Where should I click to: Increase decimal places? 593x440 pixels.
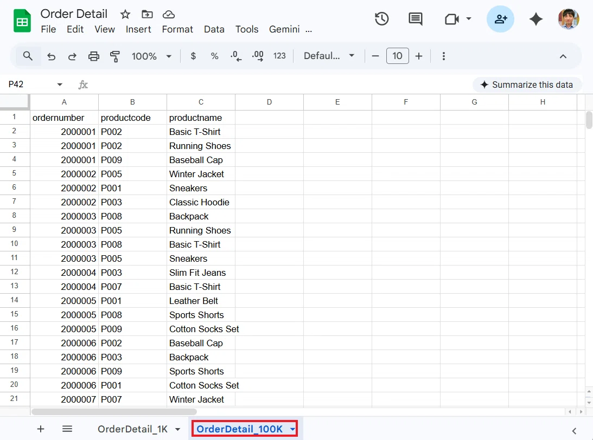coord(258,56)
